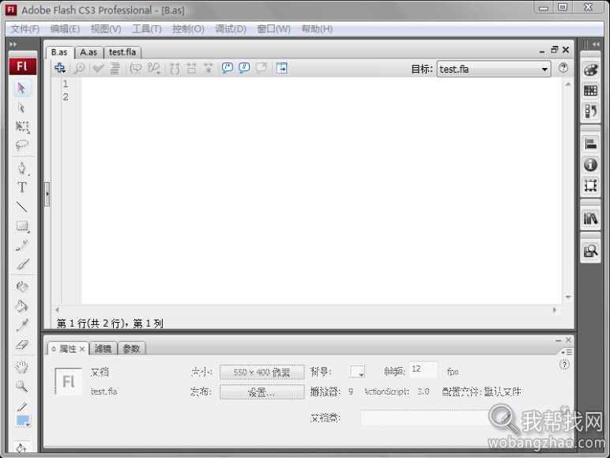Open the Movie Explorer panel icon
610x458 pixels.
click(x=590, y=252)
